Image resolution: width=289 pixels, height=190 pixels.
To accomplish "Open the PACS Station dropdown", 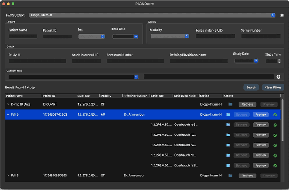I will click(x=152, y=15).
